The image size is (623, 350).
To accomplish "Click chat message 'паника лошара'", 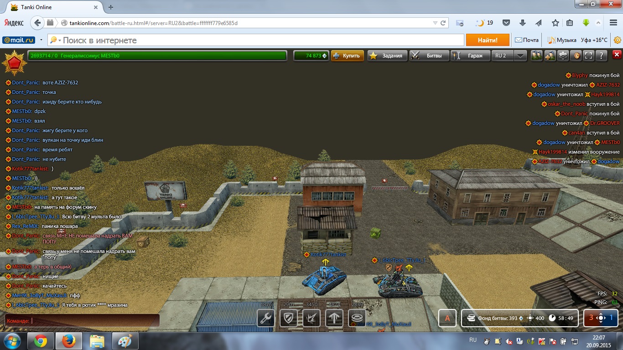I will [x=60, y=226].
